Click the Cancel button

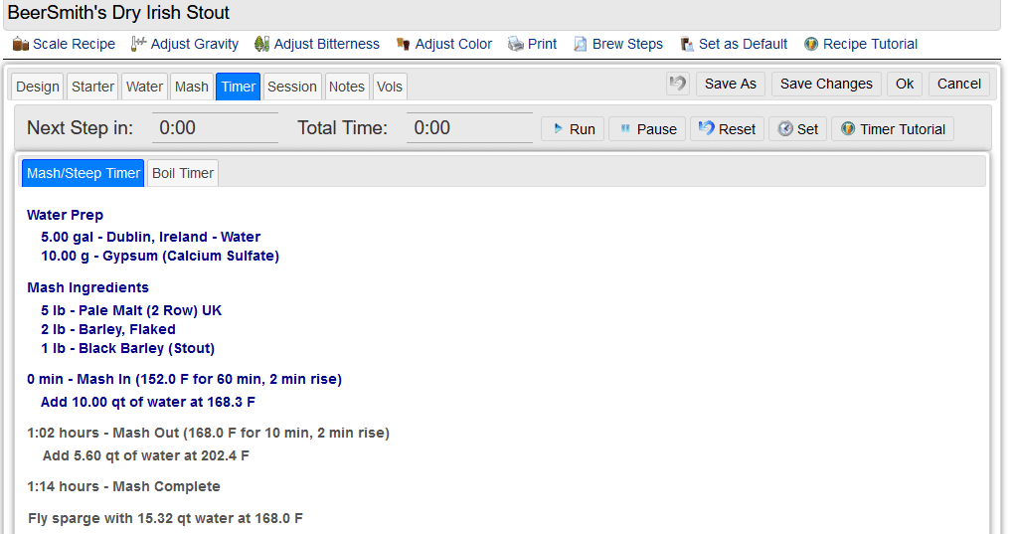point(958,85)
